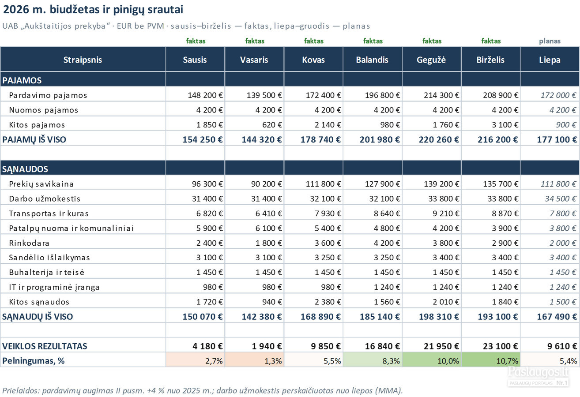This screenshot has height=397, width=580.
Task: Select the "Balandis" column header
Action: coord(373,60)
